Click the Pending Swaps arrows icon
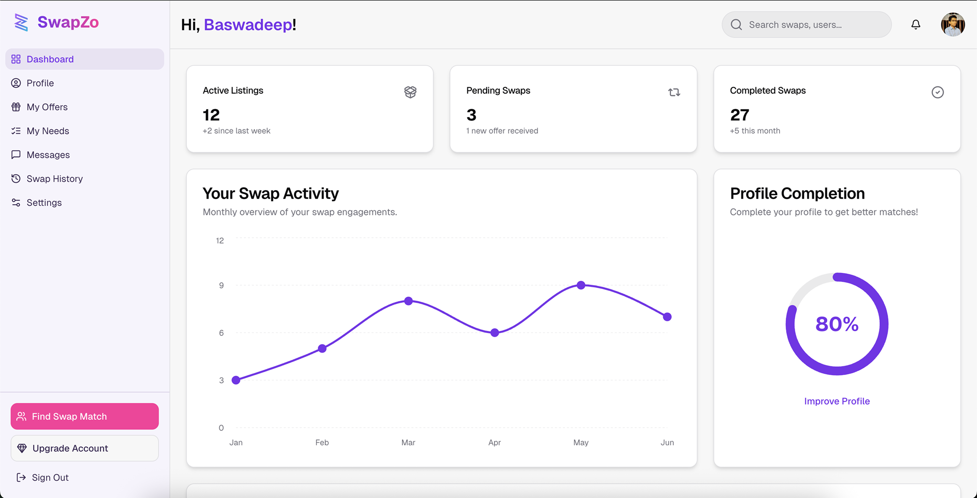 pos(674,92)
